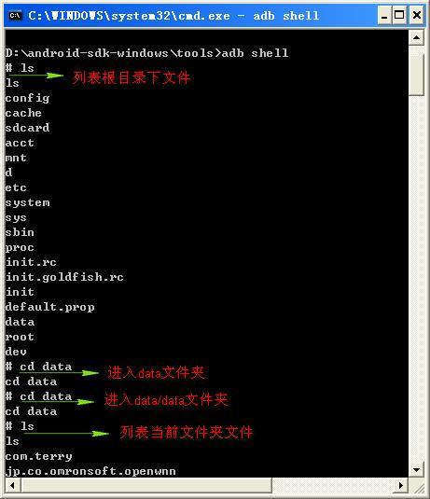Click the red '列表根目录下文件' annotation
The image size is (430, 499).
(x=131, y=77)
